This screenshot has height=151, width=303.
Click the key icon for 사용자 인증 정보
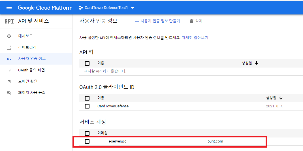click(9, 59)
